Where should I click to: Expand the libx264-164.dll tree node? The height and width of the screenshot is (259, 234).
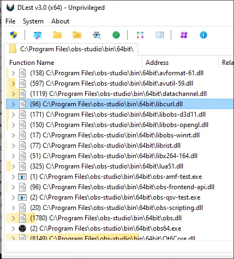[13, 156]
